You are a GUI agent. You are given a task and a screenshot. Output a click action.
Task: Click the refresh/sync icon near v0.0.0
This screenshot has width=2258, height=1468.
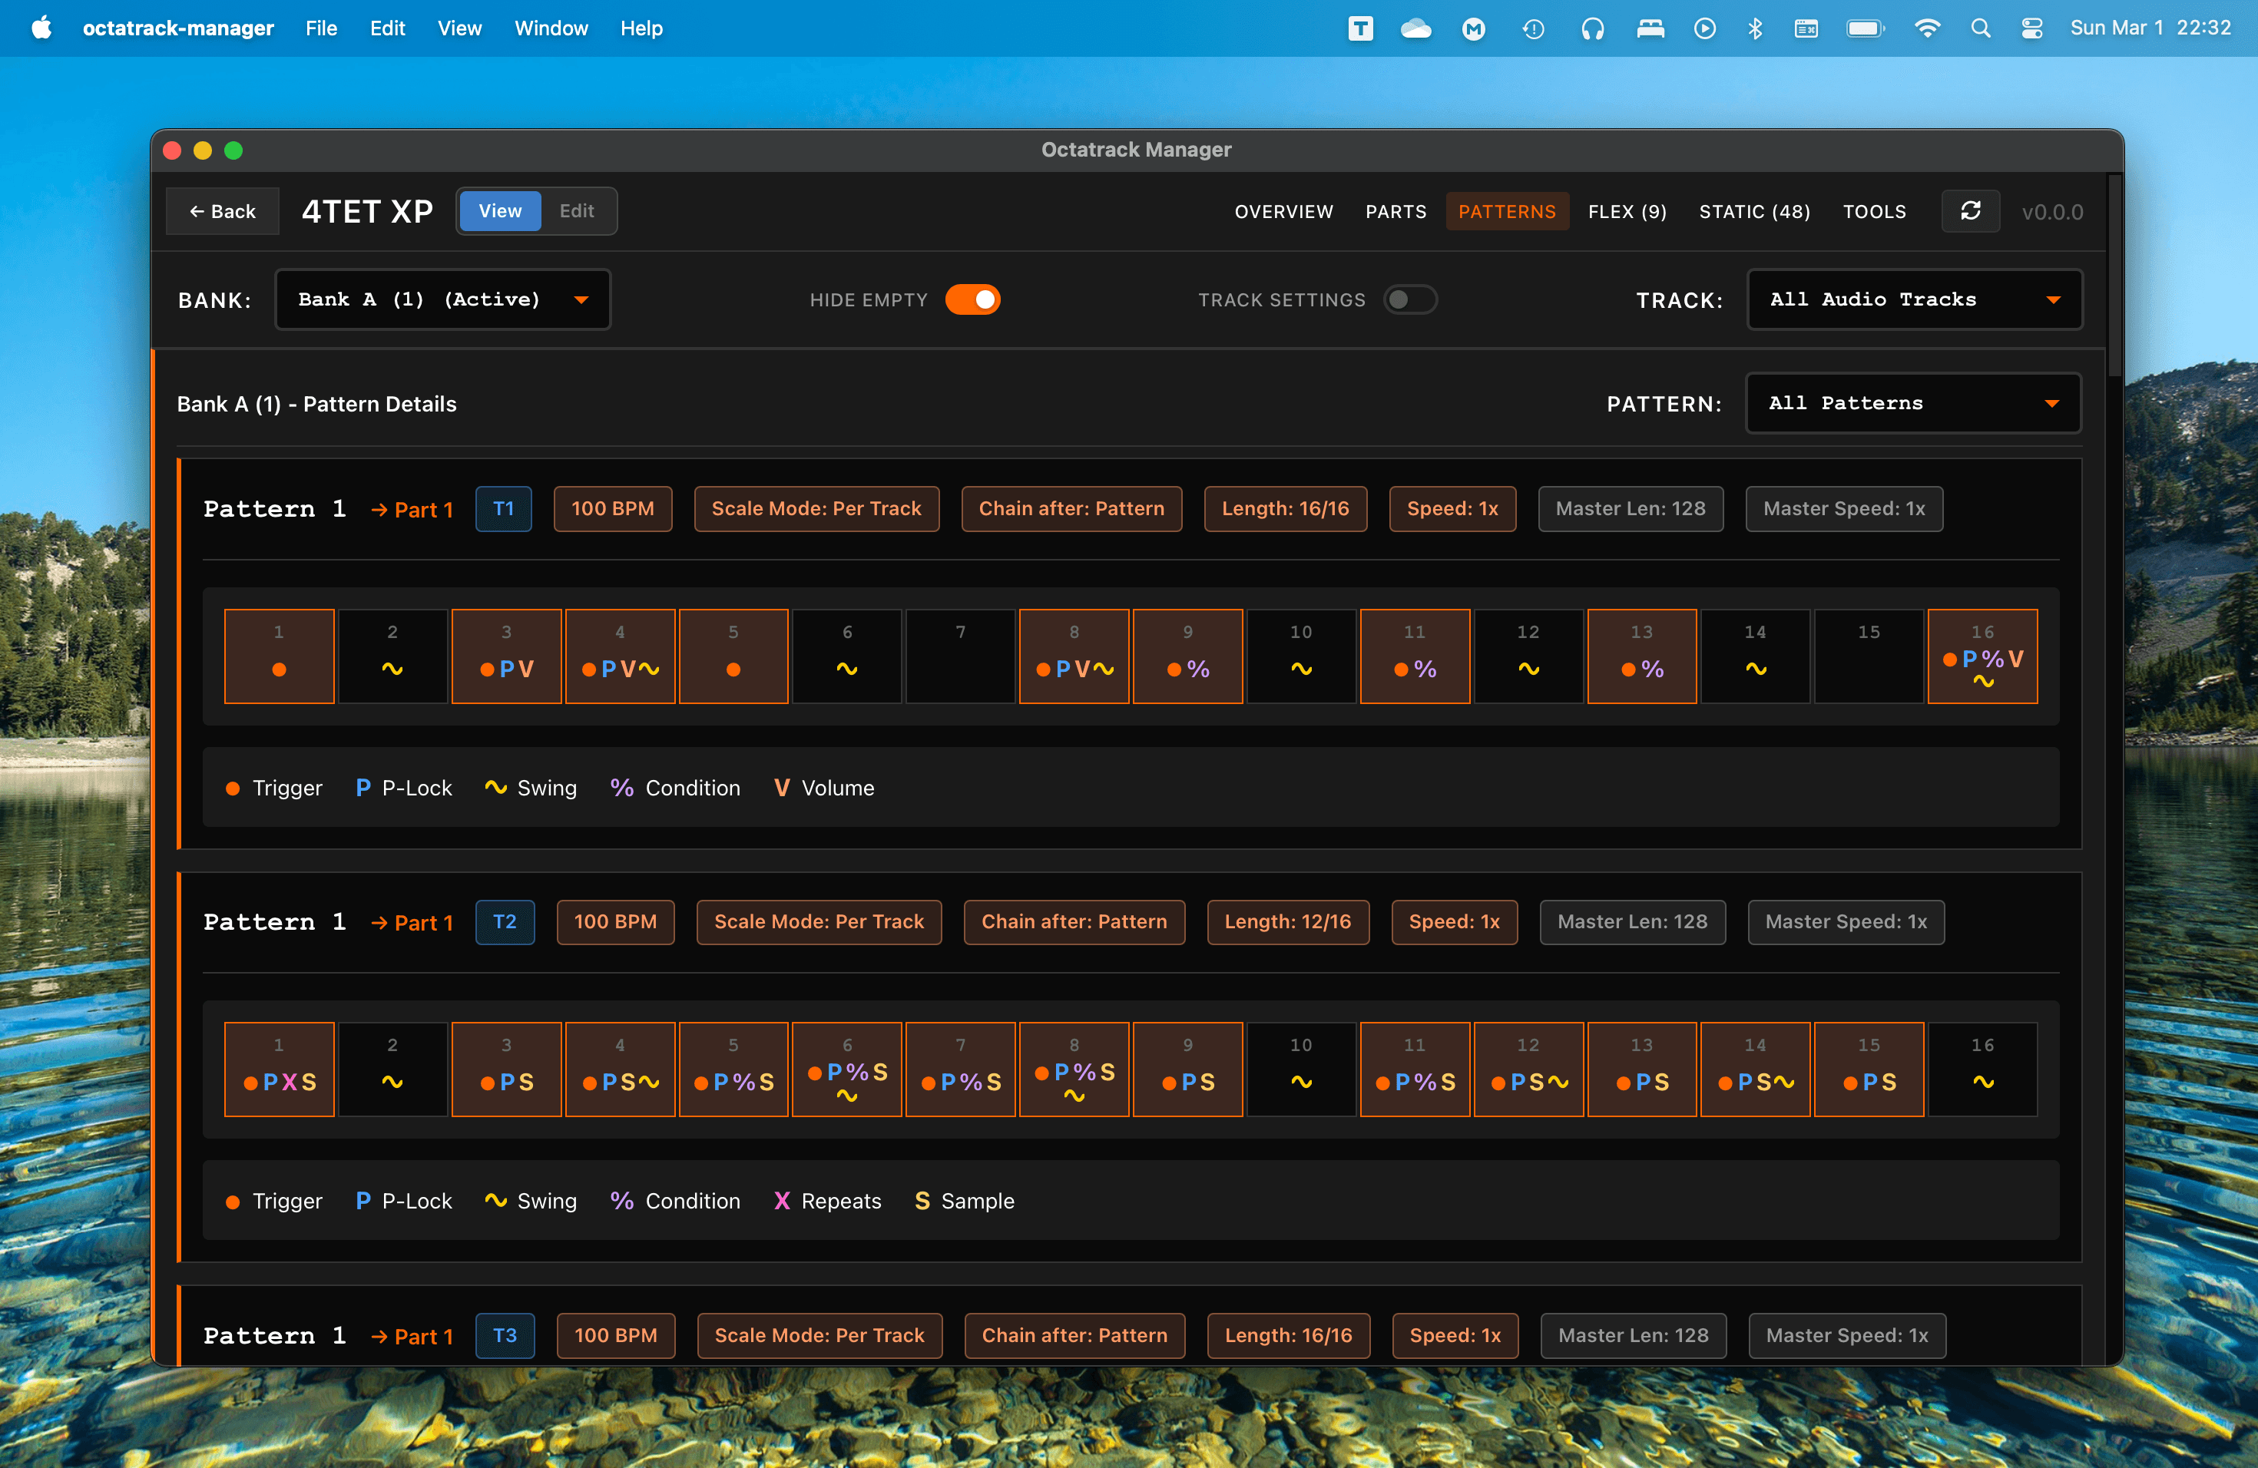(1971, 210)
